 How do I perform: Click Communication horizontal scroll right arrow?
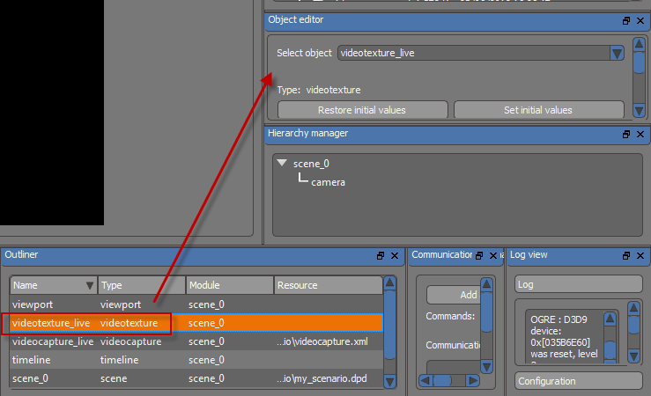[x=472, y=381]
